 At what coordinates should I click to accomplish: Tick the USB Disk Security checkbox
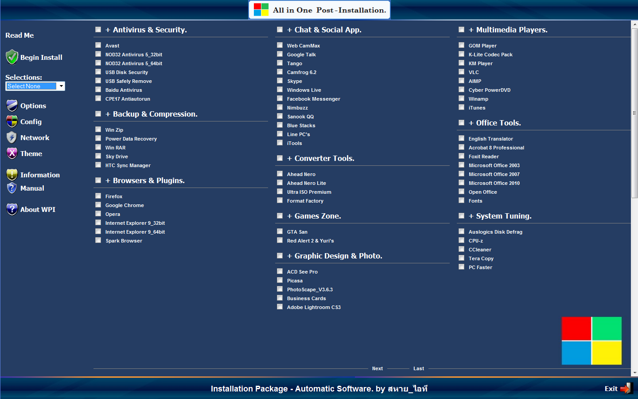98,72
